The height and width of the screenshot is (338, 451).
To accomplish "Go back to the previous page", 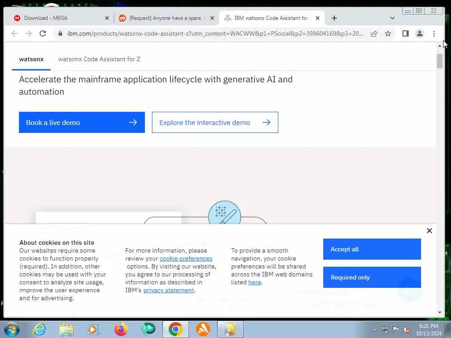I will 15,33.
